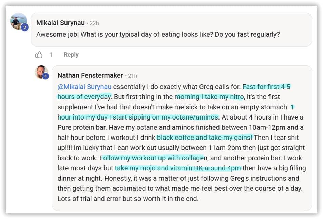Open Nathan Fenstermaker's profile picture
This screenshot has height=219, width=323.
(x=40, y=72)
